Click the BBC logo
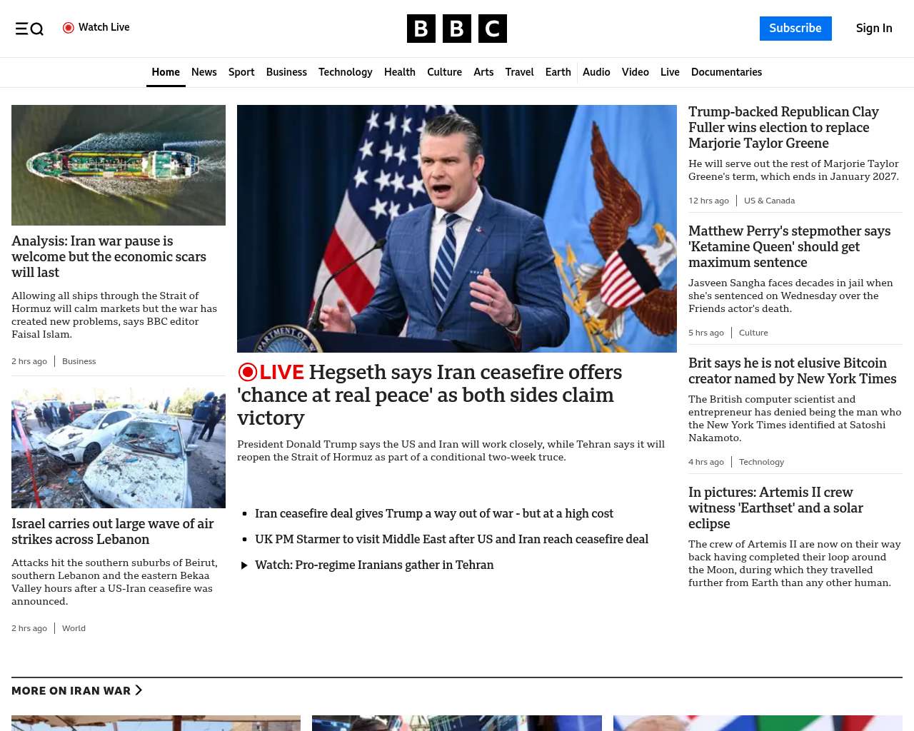Viewport: 914px width, 731px height. coord(456,29)
